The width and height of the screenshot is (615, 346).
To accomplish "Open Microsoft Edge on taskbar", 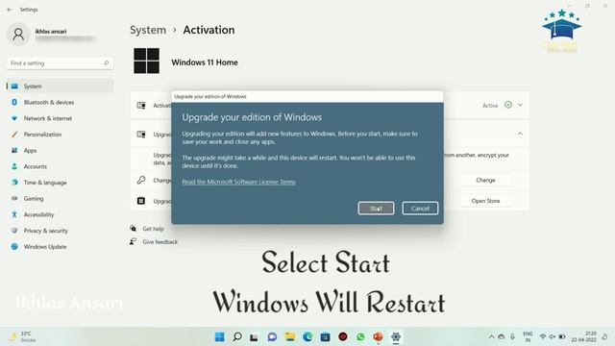I will pos(307,337).
